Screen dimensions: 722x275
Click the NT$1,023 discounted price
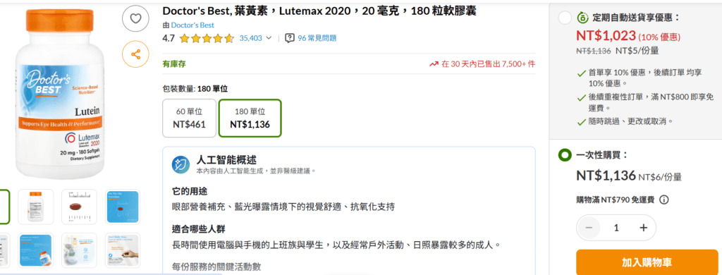coord(606,35)
